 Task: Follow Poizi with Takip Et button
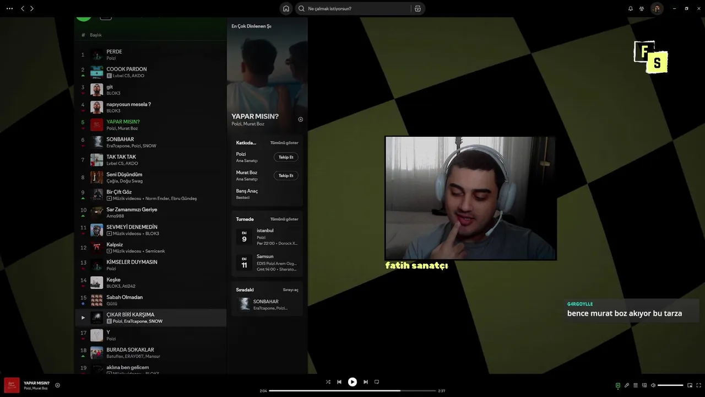coord(286,157)
